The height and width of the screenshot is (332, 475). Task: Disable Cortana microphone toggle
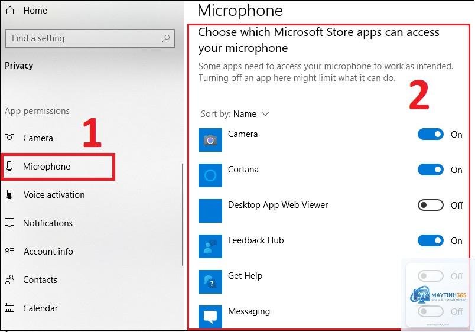431,170
